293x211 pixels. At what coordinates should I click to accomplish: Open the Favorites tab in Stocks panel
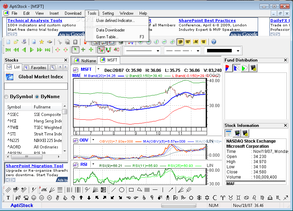click(35, 68)
